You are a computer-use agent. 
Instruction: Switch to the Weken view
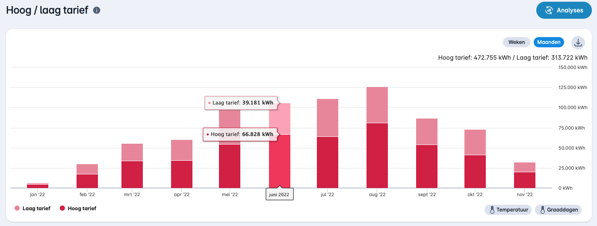coord(517,42)
